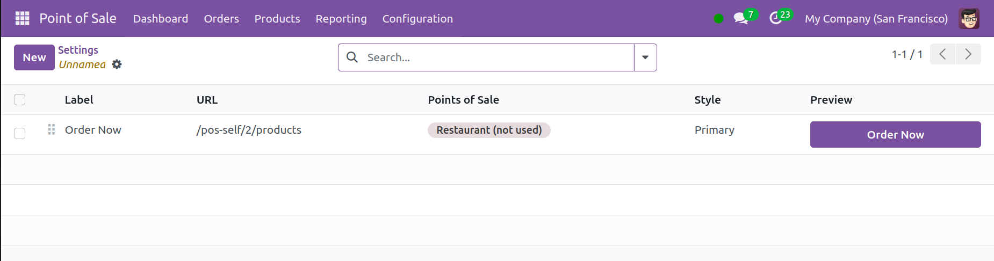Open the user avatar menu
Image resolution: width=994 pixels, height=261 pixels.
[x=969, y=18]
